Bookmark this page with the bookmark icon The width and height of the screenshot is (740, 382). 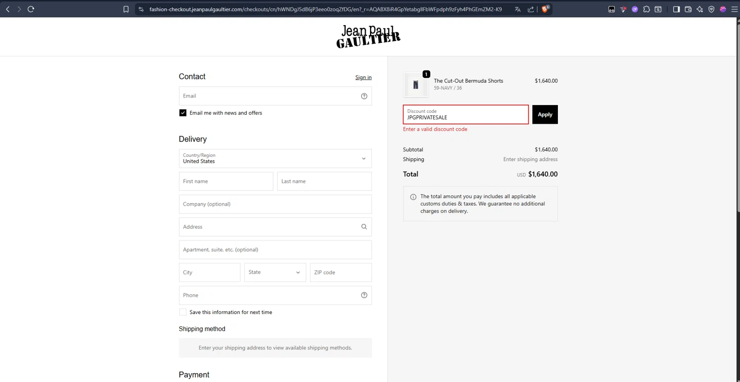pos(126,9)
